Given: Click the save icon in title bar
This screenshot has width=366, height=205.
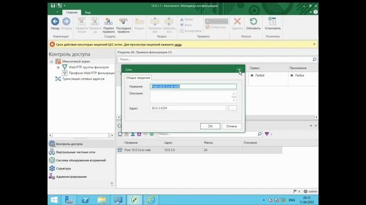Looking at the screenshot, I should coord(53,6).
